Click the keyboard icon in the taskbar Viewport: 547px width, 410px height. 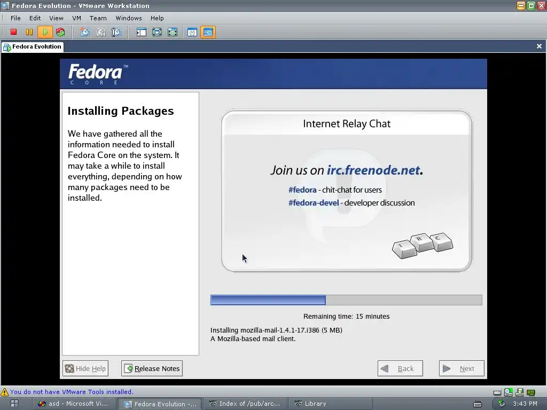coord(477,404)
